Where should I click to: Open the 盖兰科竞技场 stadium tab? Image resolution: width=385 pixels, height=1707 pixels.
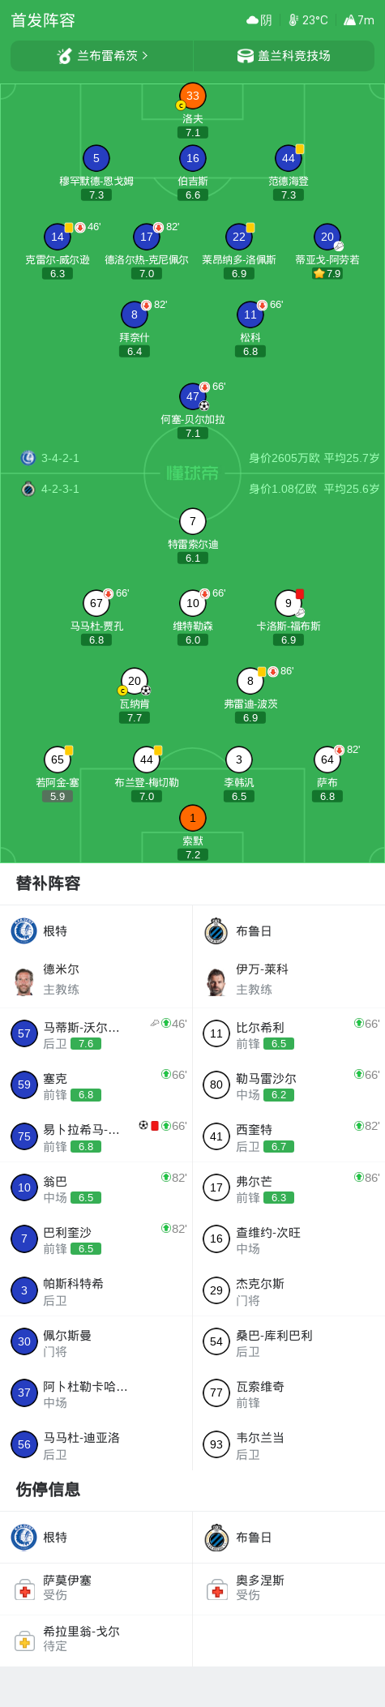284,56
